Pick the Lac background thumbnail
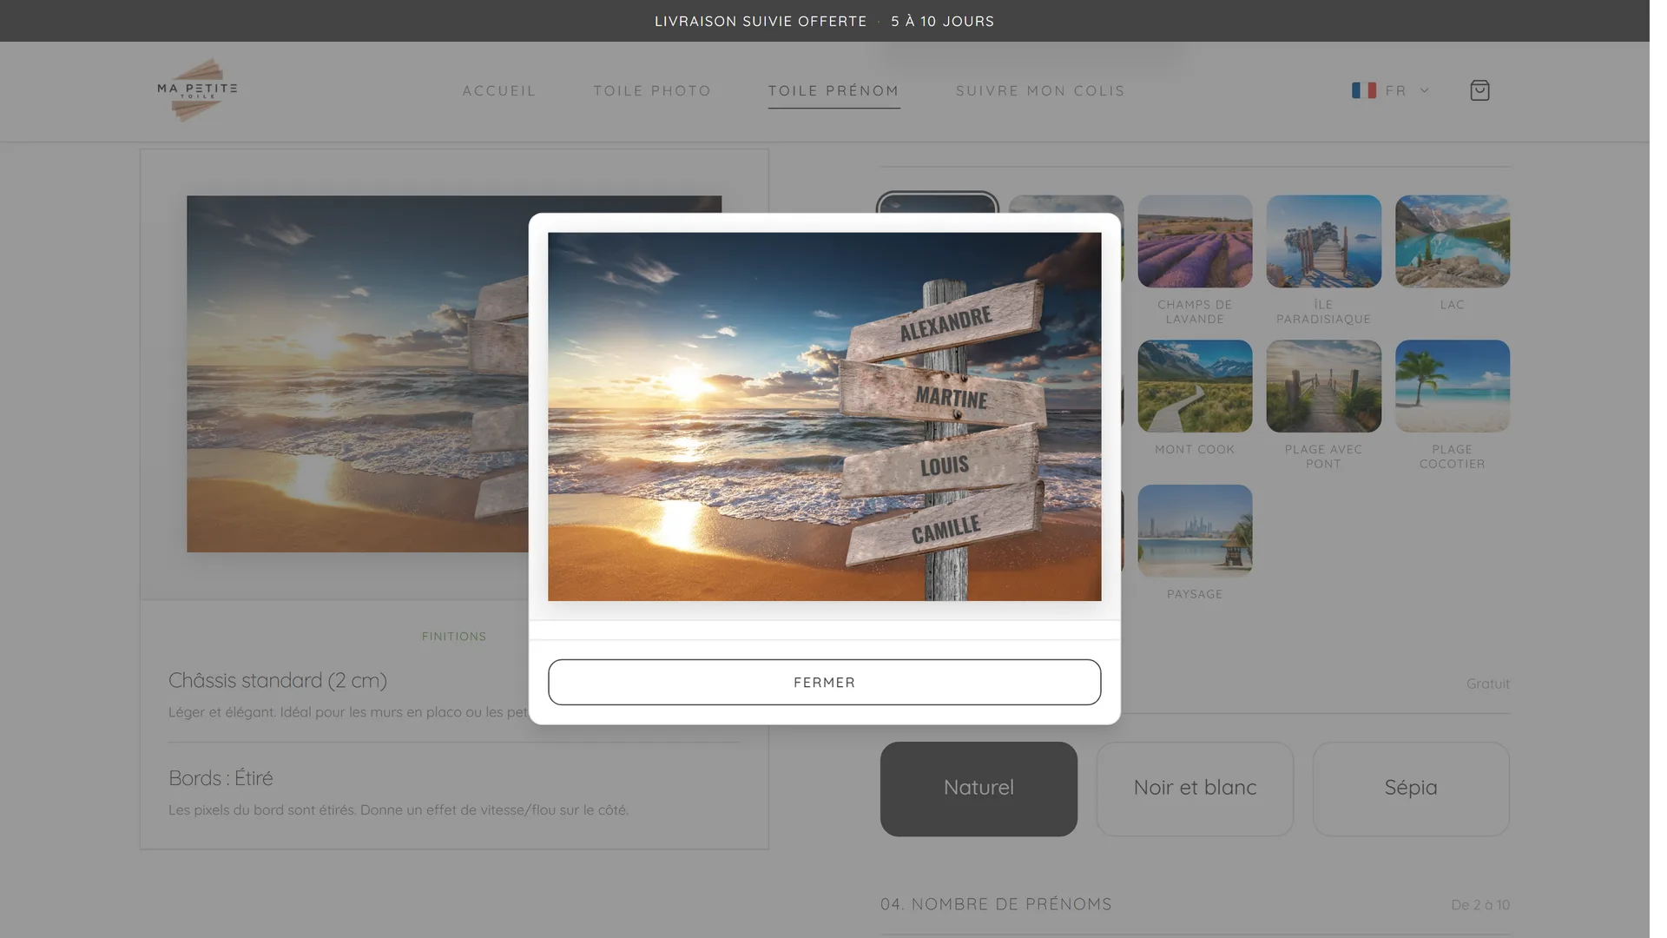Viewport: 1667px width, 938px height. pos(1453,241)
